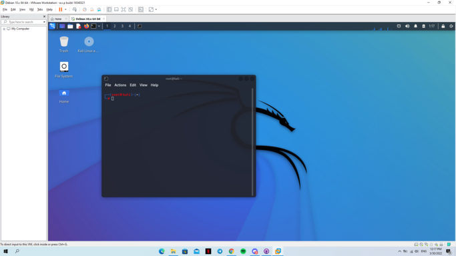Open Microsoft Edge from Windows taskbar
The image size is (456, 256).
coord(162,251)
